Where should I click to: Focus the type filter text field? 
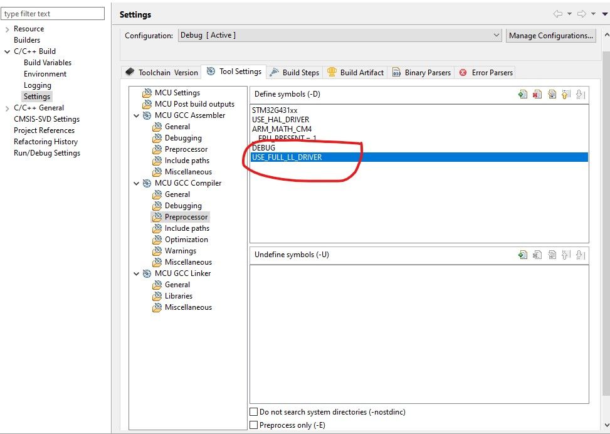tap(53, 14)
